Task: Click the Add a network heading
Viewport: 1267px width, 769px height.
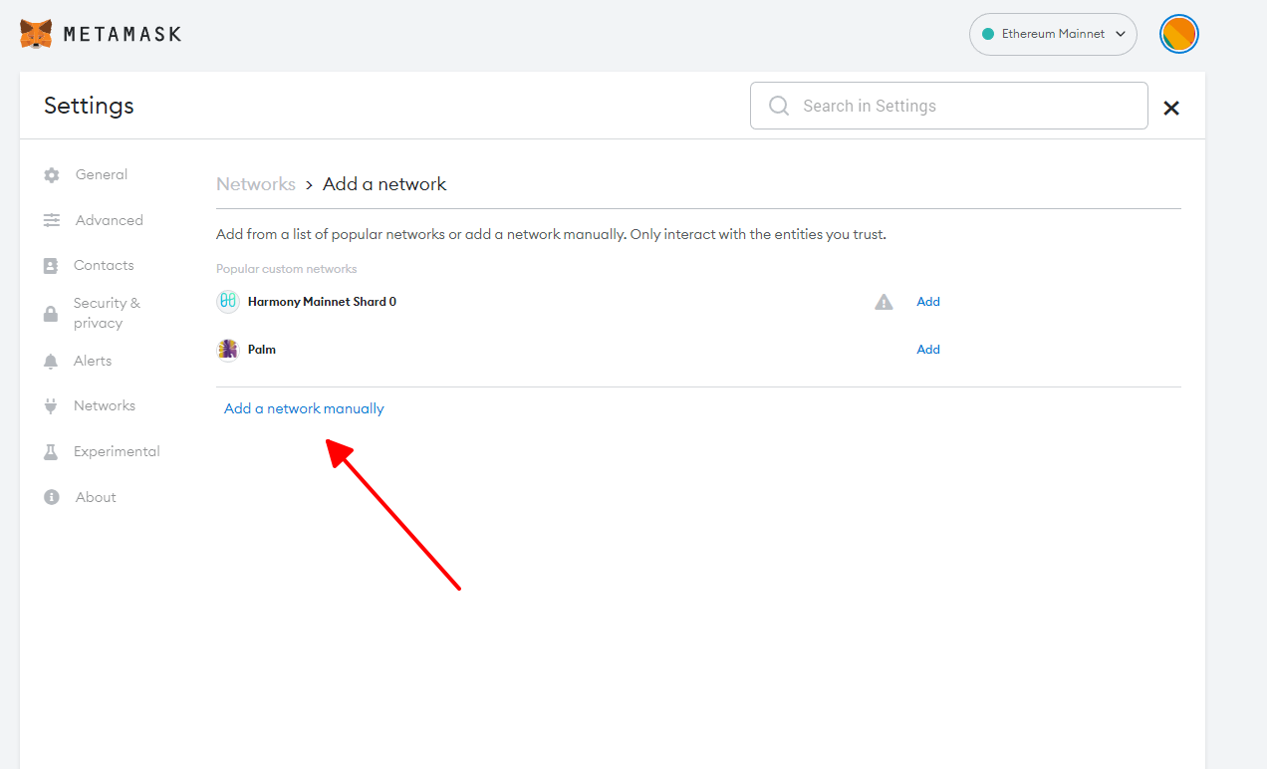Action: (384, 184)
